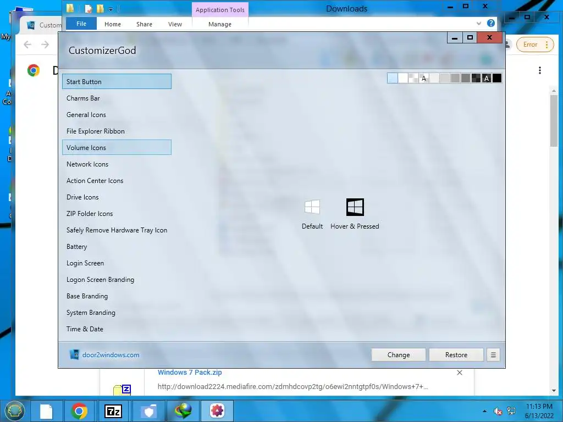Click the door2windows logo icon
The width and height of the screenshot is (563, 422).
[74, 354]
